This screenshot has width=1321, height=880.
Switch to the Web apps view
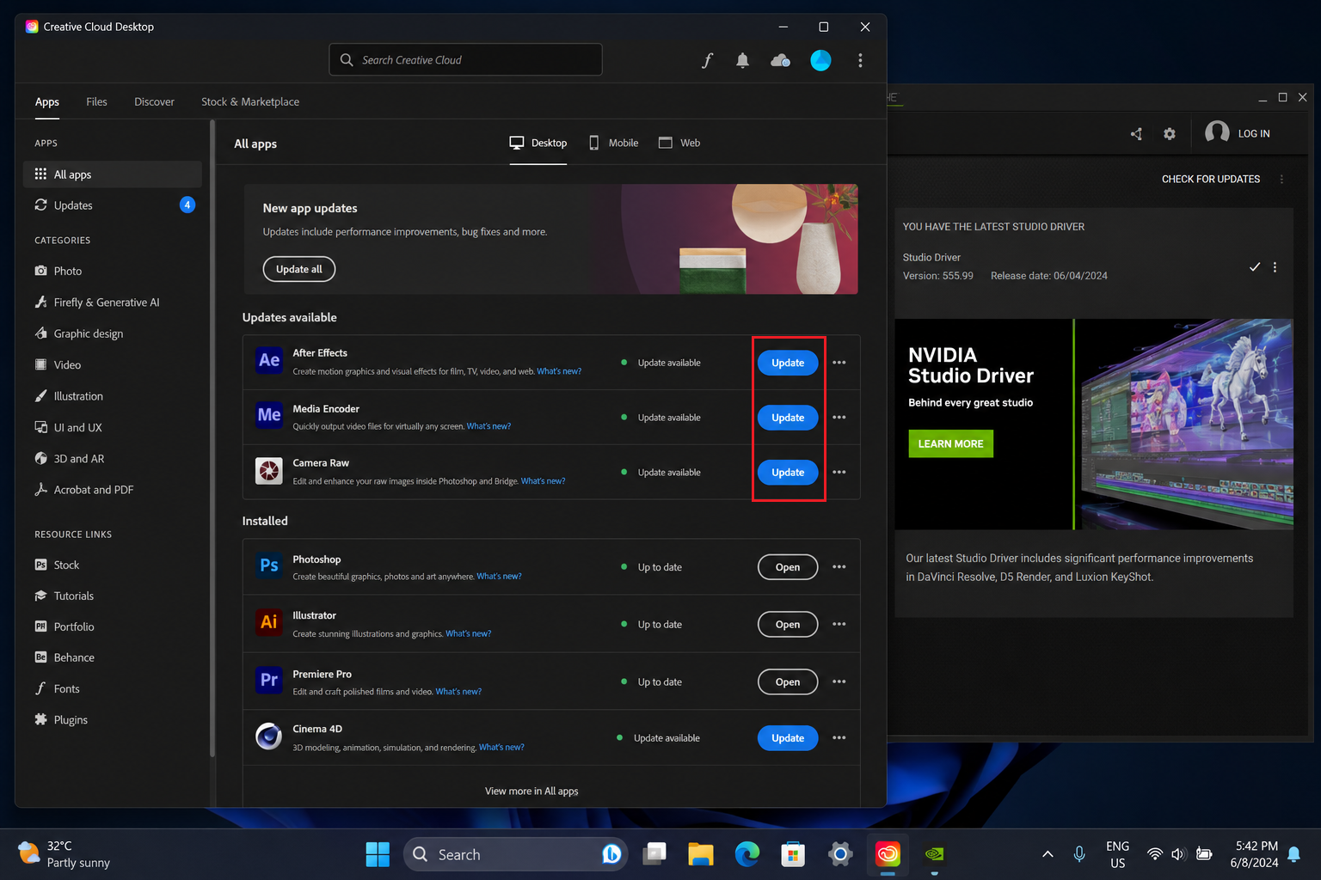coord(679,143)
